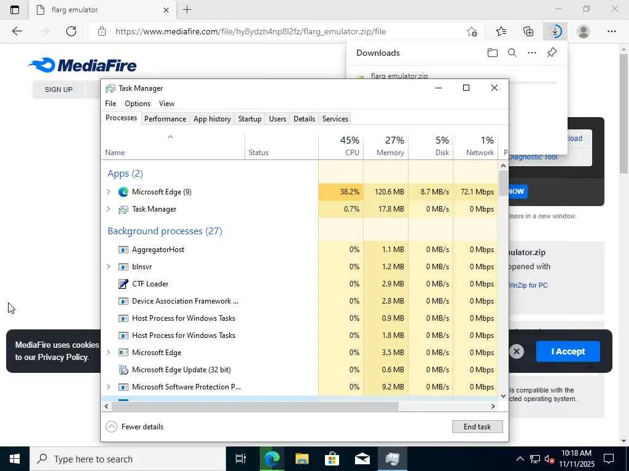Viewport: 629px width, 471px height.
Task: Pin the Downloads panel
Action: click(x=552, y=53)
